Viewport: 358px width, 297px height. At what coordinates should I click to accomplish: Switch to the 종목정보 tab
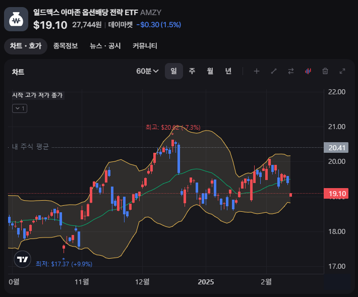point(66,46)
